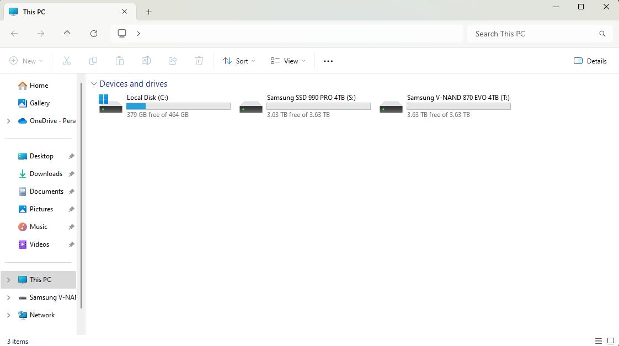This screenshot has height=346, width=619.
Task: Open the Documents quick access folder
Action: [46, 191]
